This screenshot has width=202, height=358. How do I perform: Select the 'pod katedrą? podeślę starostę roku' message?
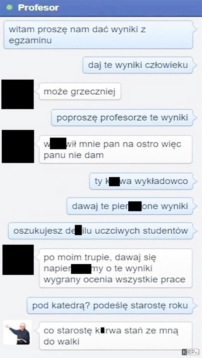110,305
